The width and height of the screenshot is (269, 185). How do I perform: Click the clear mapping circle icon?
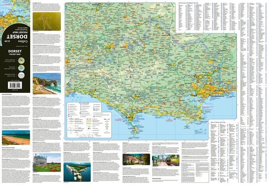21,61
